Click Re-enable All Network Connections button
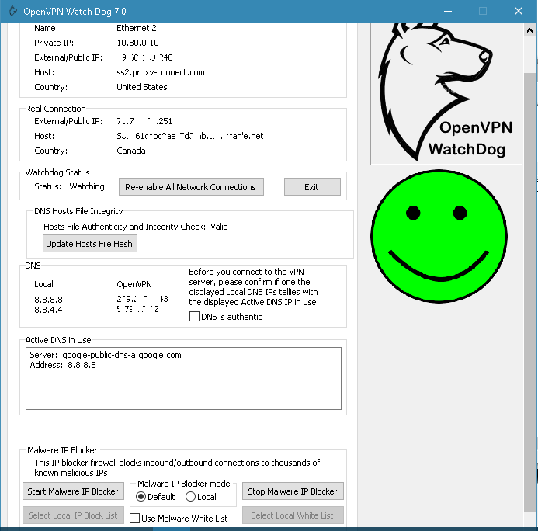 click(191, 186)
